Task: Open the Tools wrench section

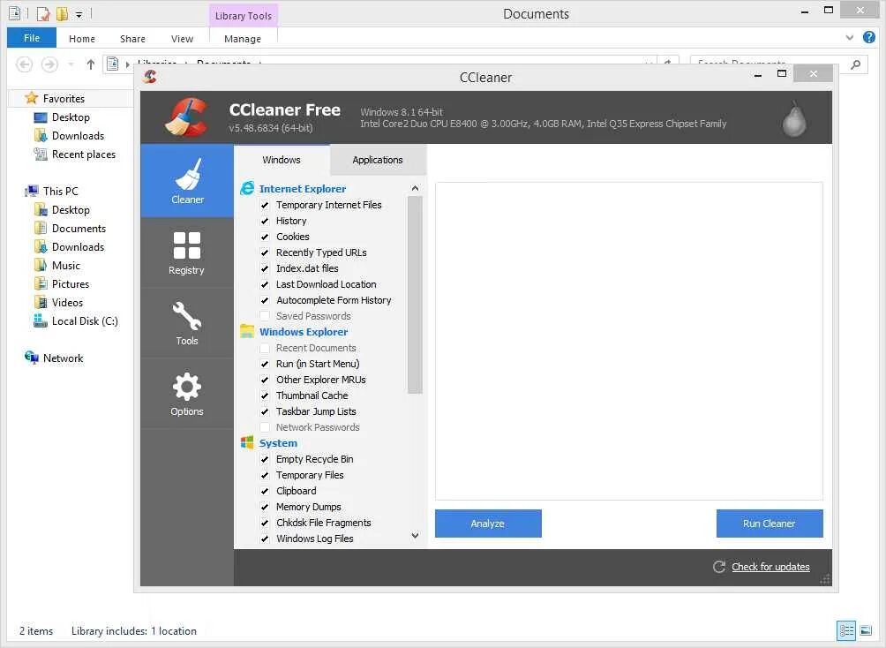Action: click(x=187, y=323)
